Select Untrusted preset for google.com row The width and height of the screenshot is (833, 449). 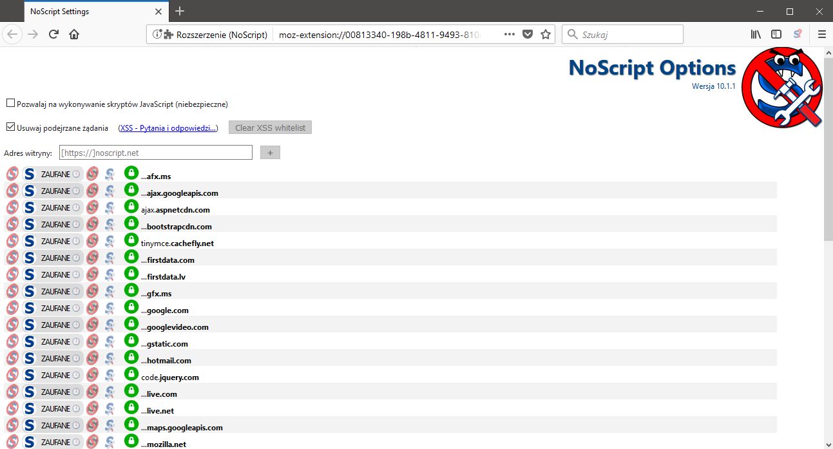point(93,308)
